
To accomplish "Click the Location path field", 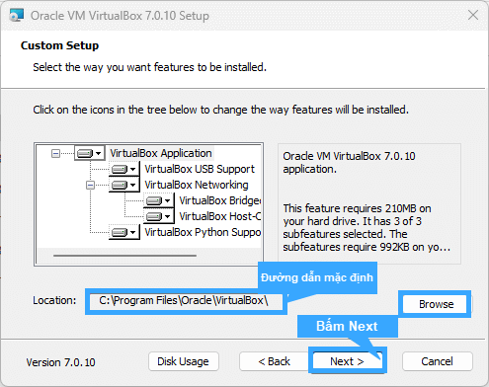I will tap(186, 301).
